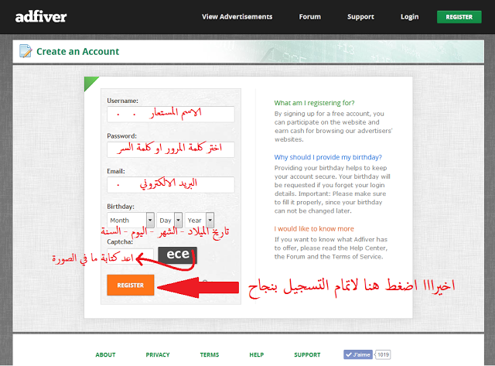Click the adfiver logo
Viewport: 495px width, 366px height.
pos(41,17)
